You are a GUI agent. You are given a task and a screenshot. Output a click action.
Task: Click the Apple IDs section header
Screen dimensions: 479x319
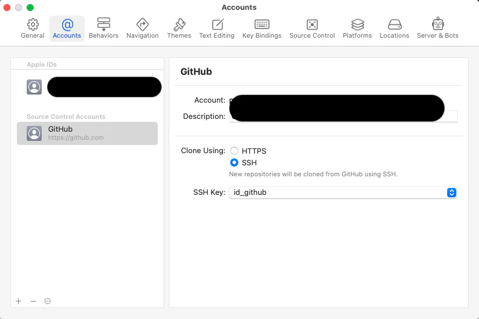(42, 64)
